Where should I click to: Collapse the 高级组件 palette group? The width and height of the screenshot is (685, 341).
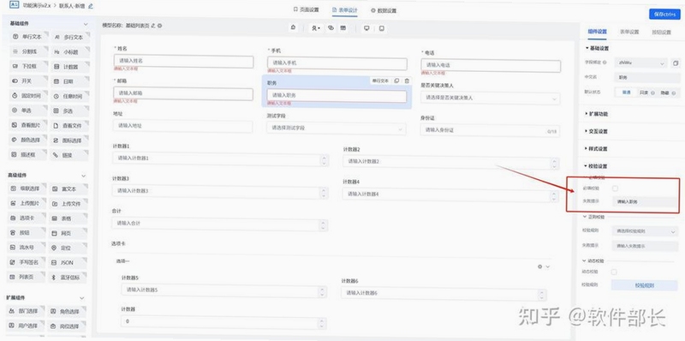pos(84,176)
